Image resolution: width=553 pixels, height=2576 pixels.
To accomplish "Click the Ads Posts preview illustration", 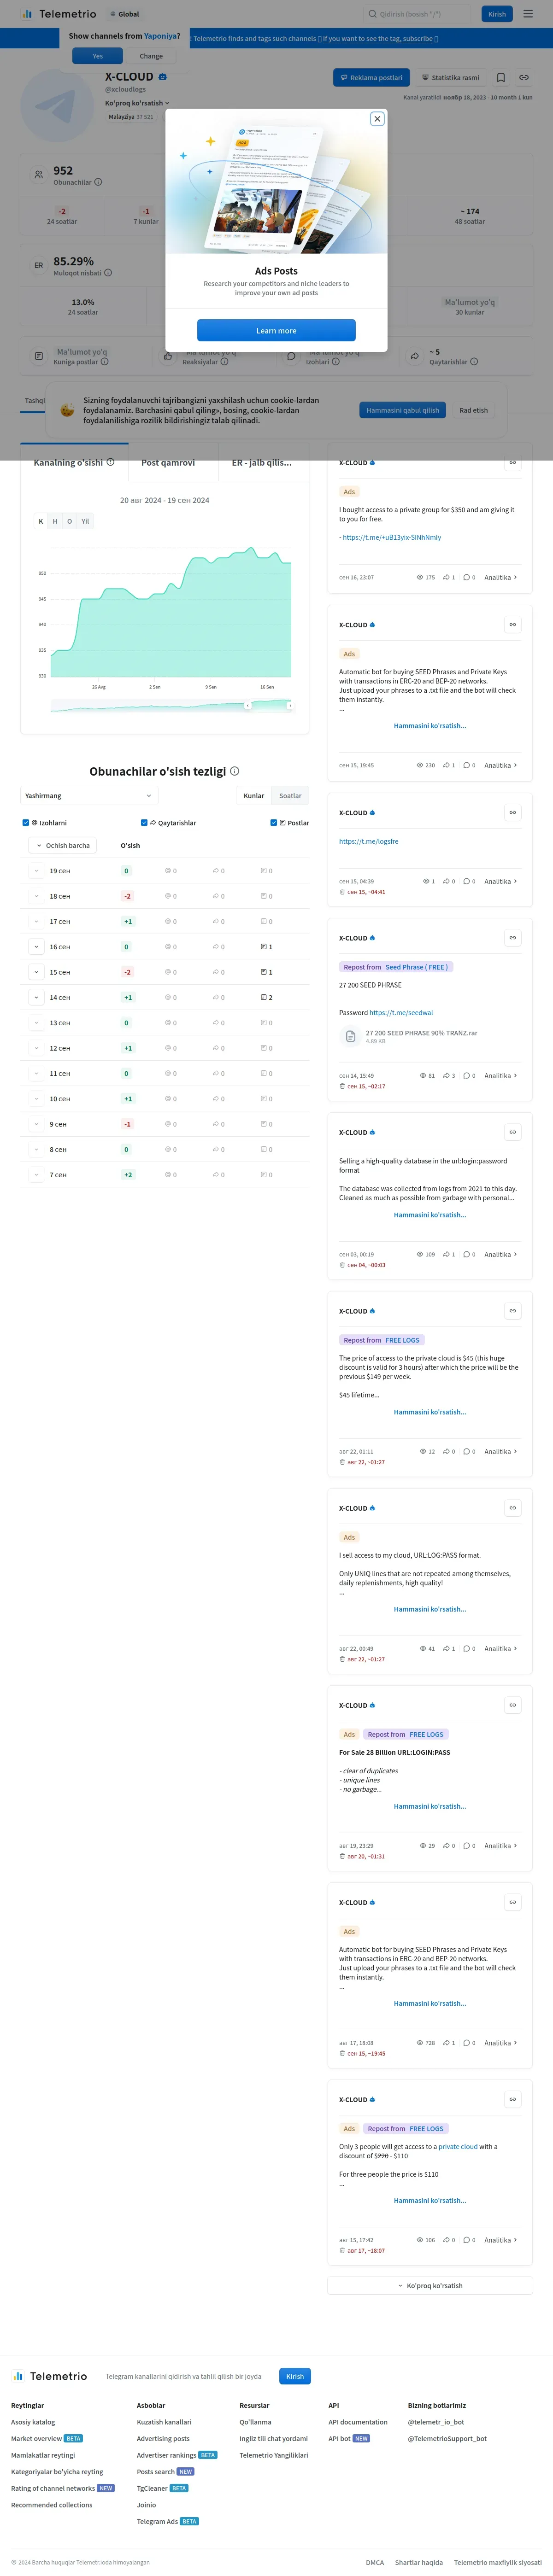I will pyautogui.click(x=276, y=182).
